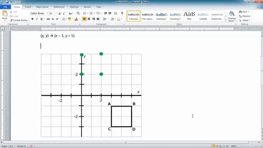Toggle Italic formatting
Screen dimensions: 263x148
37,19
